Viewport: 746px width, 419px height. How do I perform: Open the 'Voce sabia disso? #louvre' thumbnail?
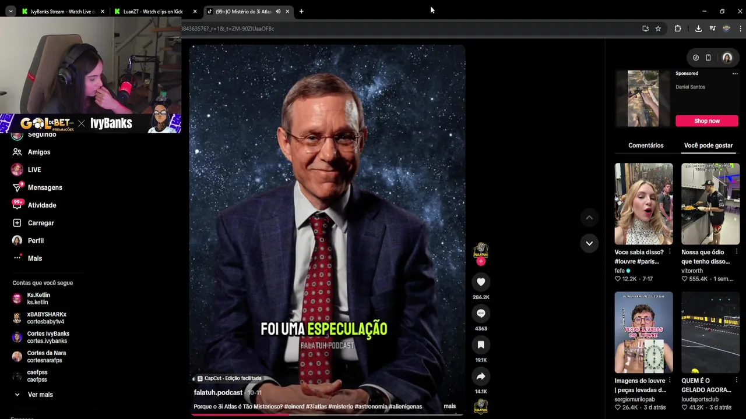(643, 204)
